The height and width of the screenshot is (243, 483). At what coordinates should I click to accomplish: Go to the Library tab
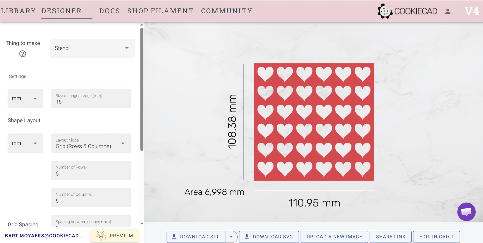tap(18, 11)
